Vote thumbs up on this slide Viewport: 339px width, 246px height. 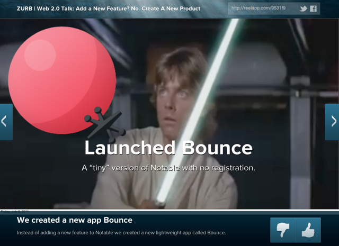(x=308, y=230)
